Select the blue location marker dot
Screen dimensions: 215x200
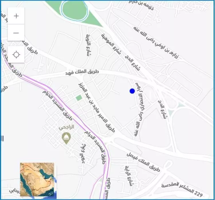(x=132, y=91)
